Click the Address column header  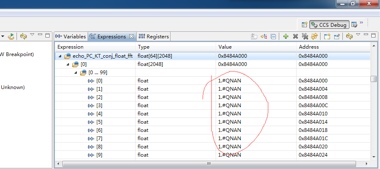pyautogui.click(x=333, y=47)
